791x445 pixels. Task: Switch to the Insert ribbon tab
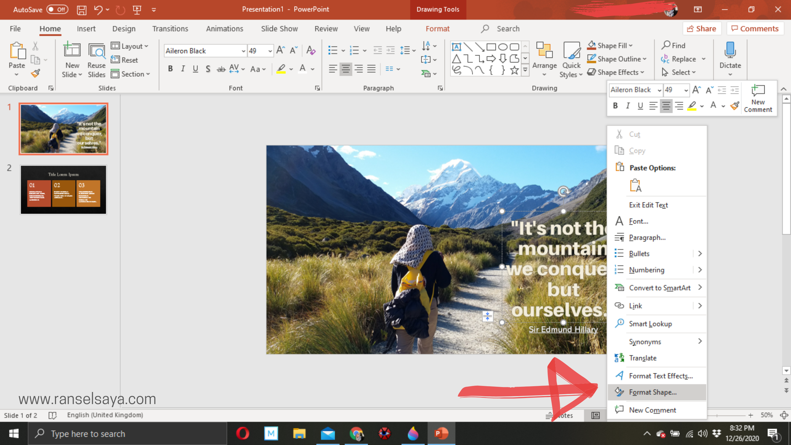pos(86,29)
